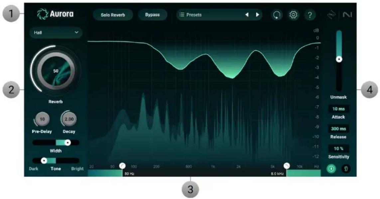Click the reset circular arrow icon
The height and width of the screenshot is (199, 380).
277,15
